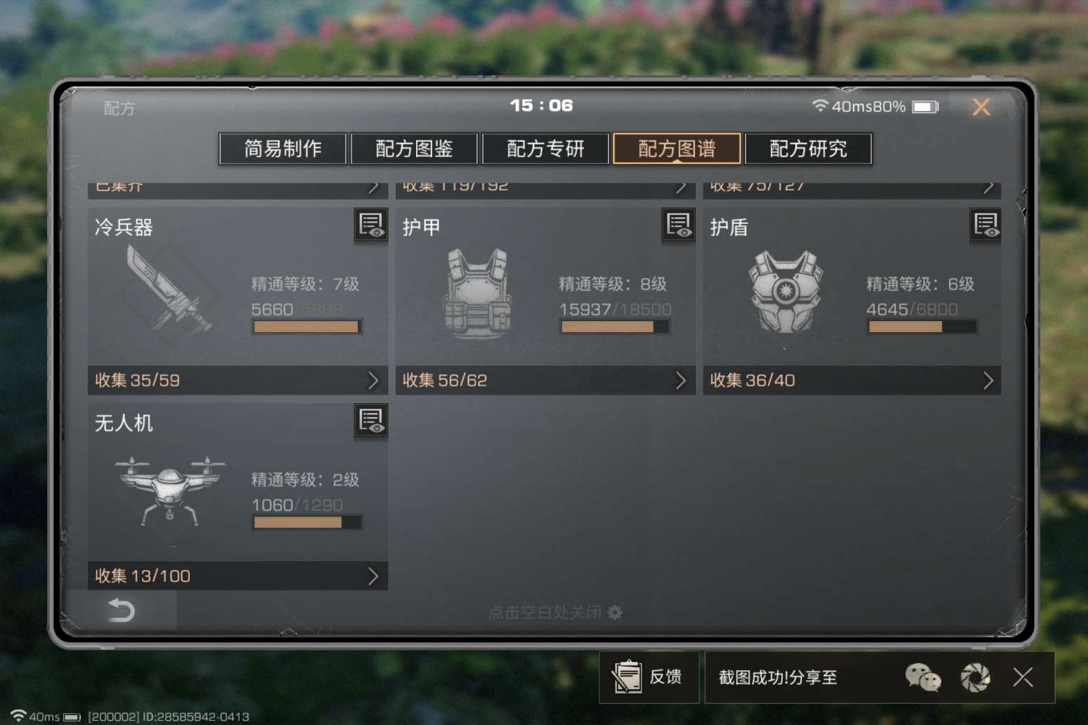Share screenshot via WeChat icon

coord(922,677)
